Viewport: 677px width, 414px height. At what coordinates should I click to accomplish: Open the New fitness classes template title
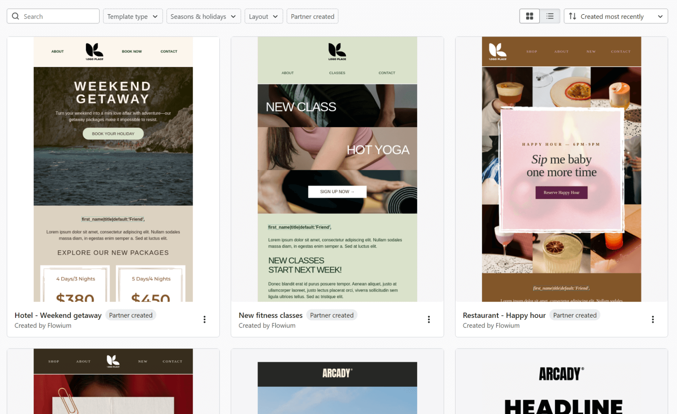click(270, 315)
